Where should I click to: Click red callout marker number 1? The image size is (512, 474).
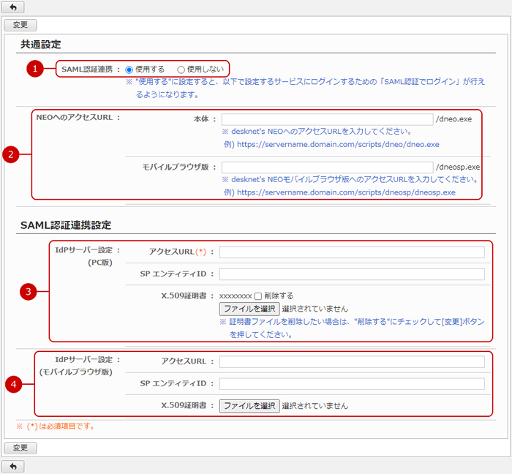pyautogui.click(x=33, y=69)
